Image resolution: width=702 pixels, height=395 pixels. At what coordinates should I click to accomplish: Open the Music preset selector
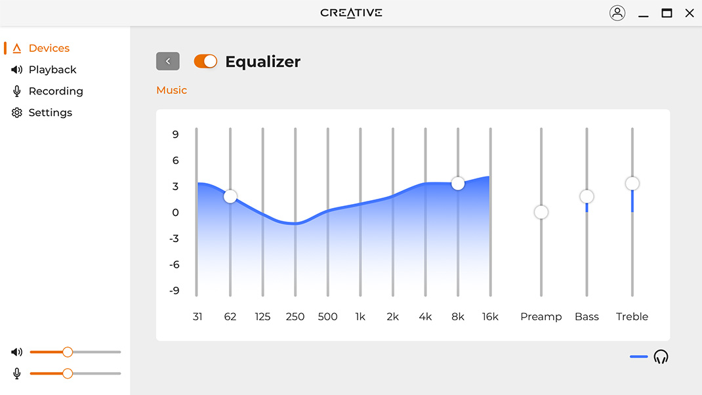(172, 91)
